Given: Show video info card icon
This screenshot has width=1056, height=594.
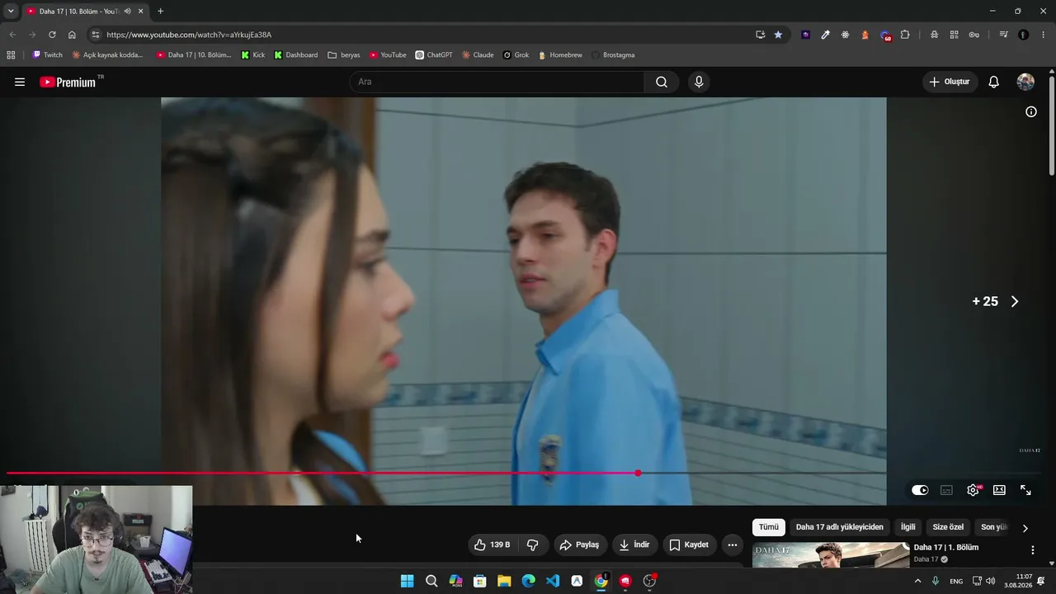Looking at the screenshot, I should pos(1031,111).
